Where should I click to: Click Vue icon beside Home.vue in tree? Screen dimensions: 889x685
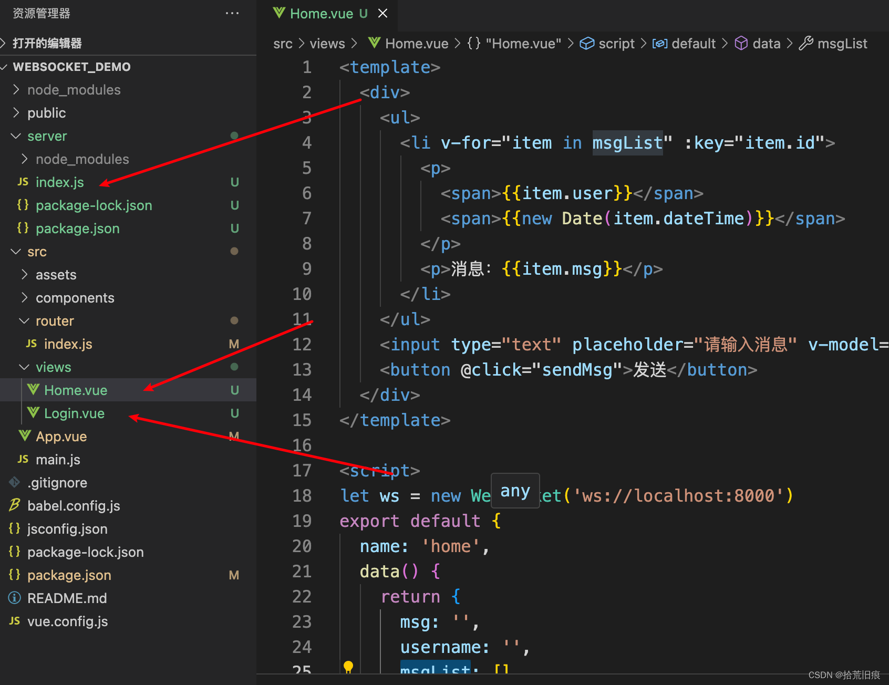pos(33,390)
